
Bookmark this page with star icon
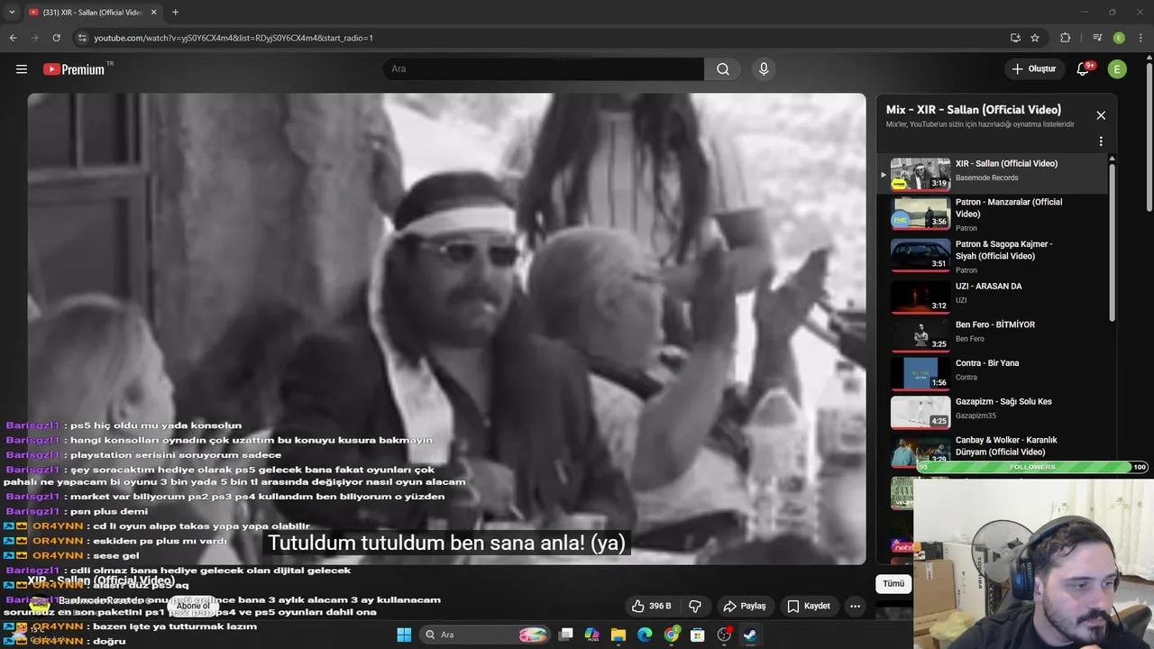tap(1035, 38)
